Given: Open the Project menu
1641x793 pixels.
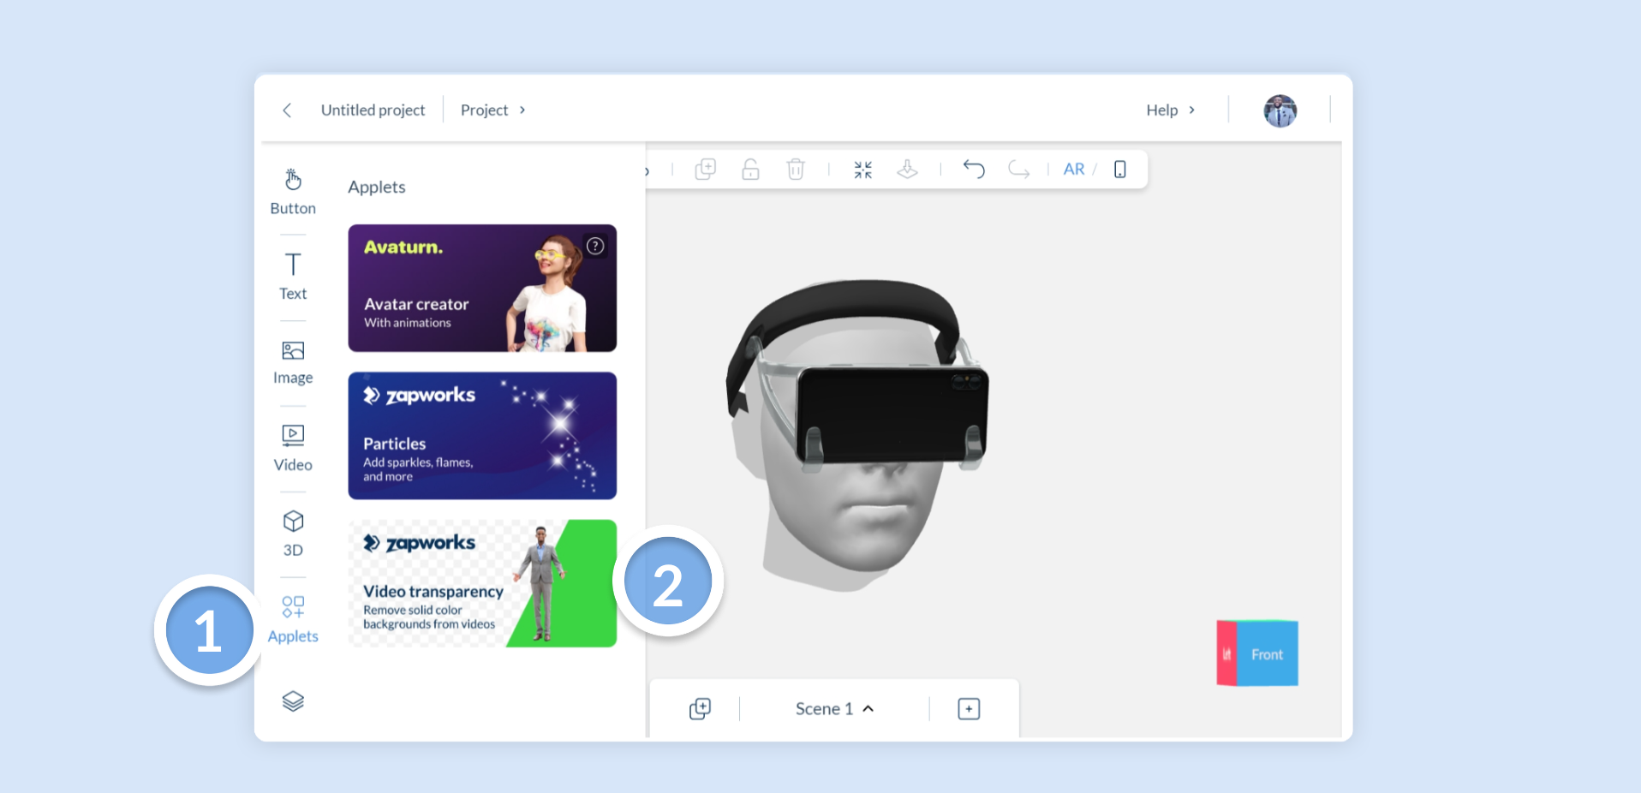Looking at the screenshot, I should (x=493, y=110).
